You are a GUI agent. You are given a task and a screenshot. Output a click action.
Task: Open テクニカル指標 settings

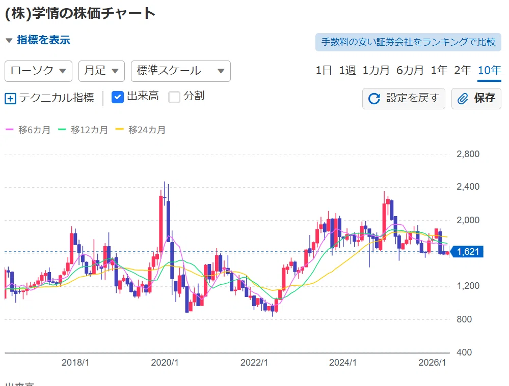57,98
